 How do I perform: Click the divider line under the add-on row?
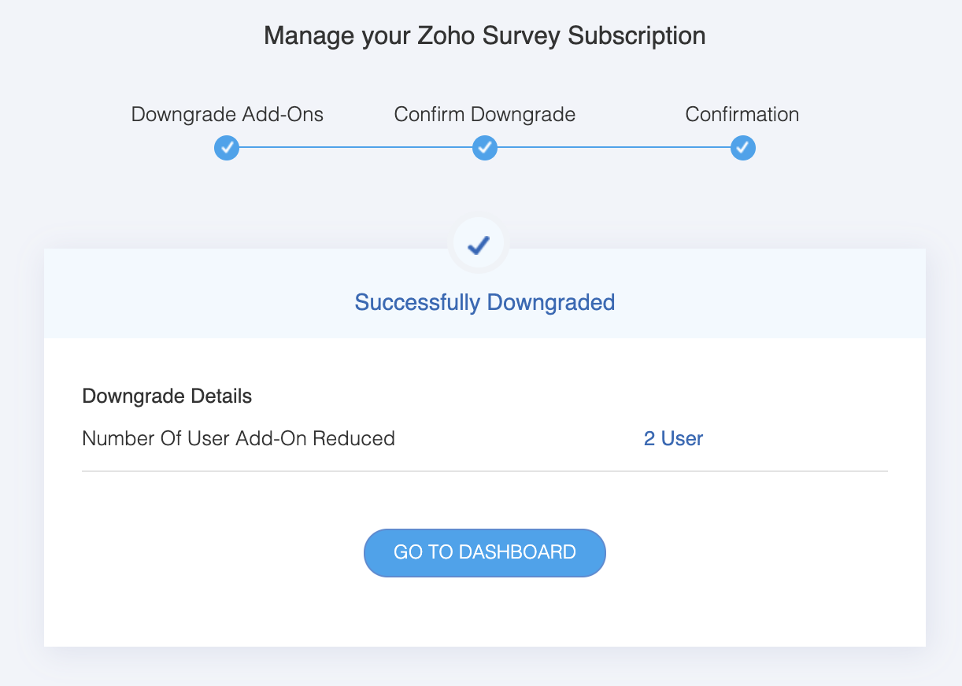click(485, 471)
